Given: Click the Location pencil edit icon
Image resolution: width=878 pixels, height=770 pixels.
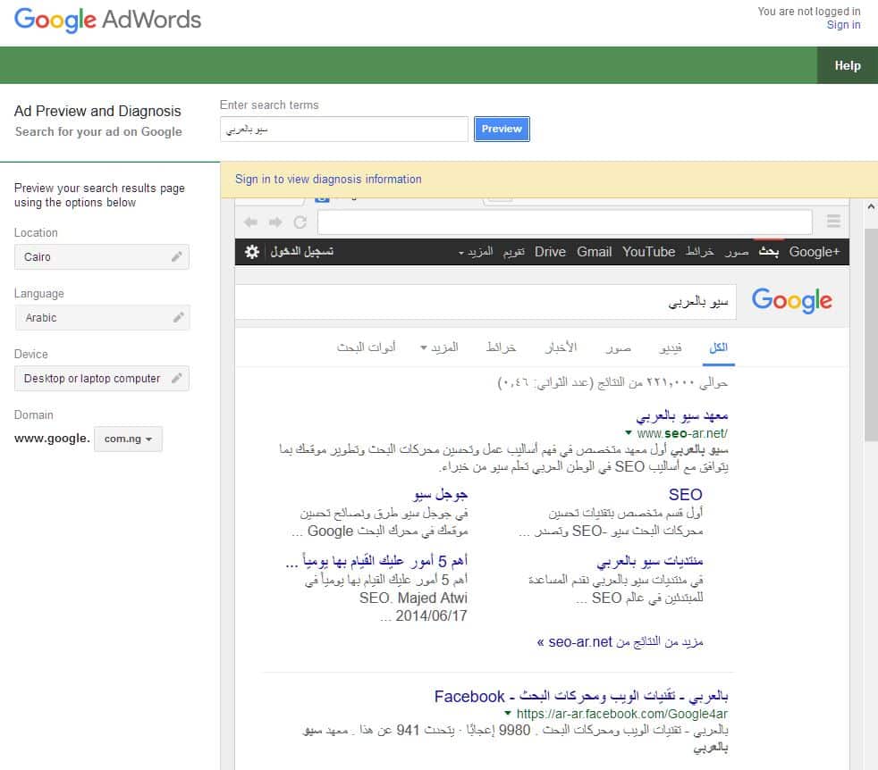Looking at the screenshot, I should (176, 257).
